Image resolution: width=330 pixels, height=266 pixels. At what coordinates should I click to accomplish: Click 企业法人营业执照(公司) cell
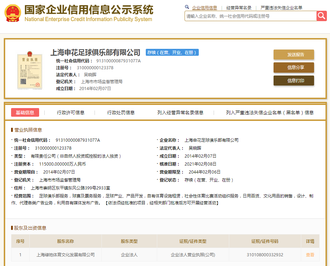pyautogui.click(x=193, y=255)
